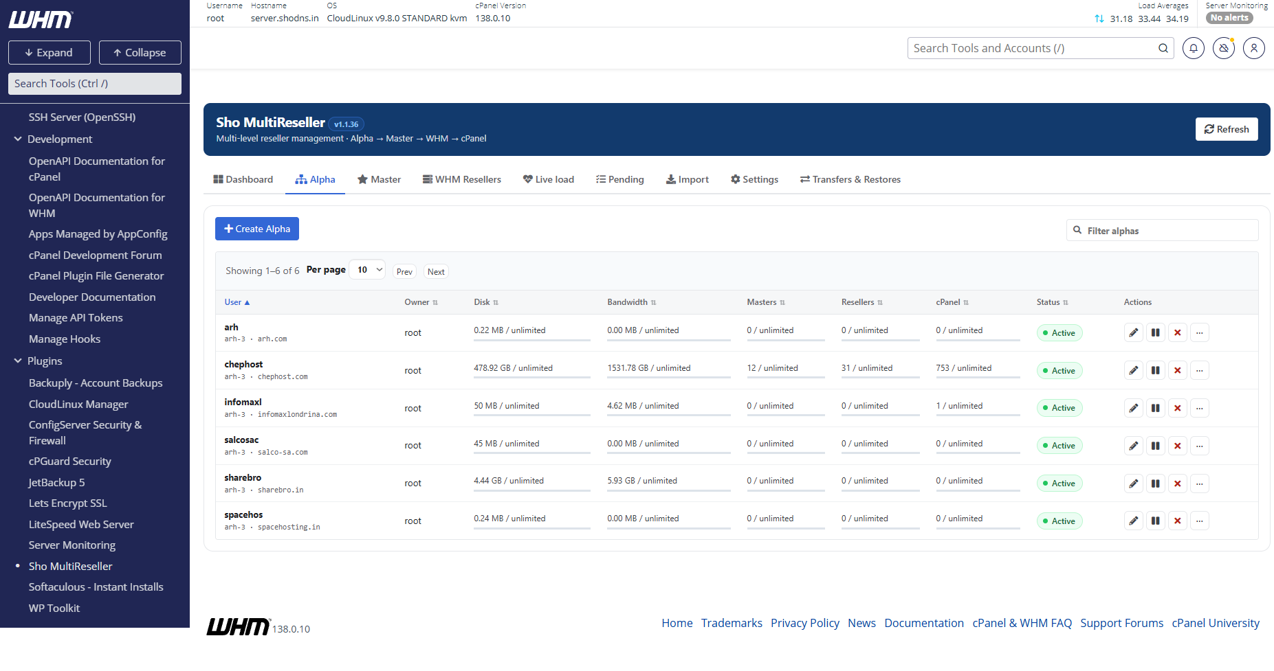Screen dimensions: 1274x671
Task: Suspend the sharebro alpha using pause icon
Action: pos(1156,484)
